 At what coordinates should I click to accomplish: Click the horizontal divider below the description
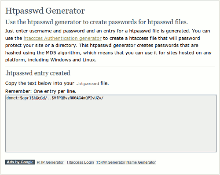[x=110, y=67]
